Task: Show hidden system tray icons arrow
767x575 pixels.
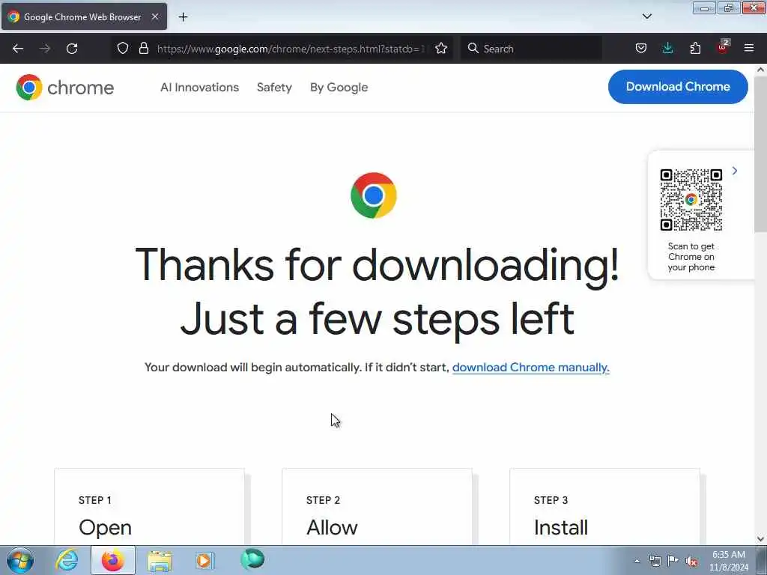Action: (x=637, y=561)
